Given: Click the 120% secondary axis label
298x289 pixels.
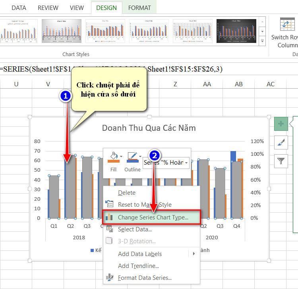Looking at the screenshot, I should point(257,141).
